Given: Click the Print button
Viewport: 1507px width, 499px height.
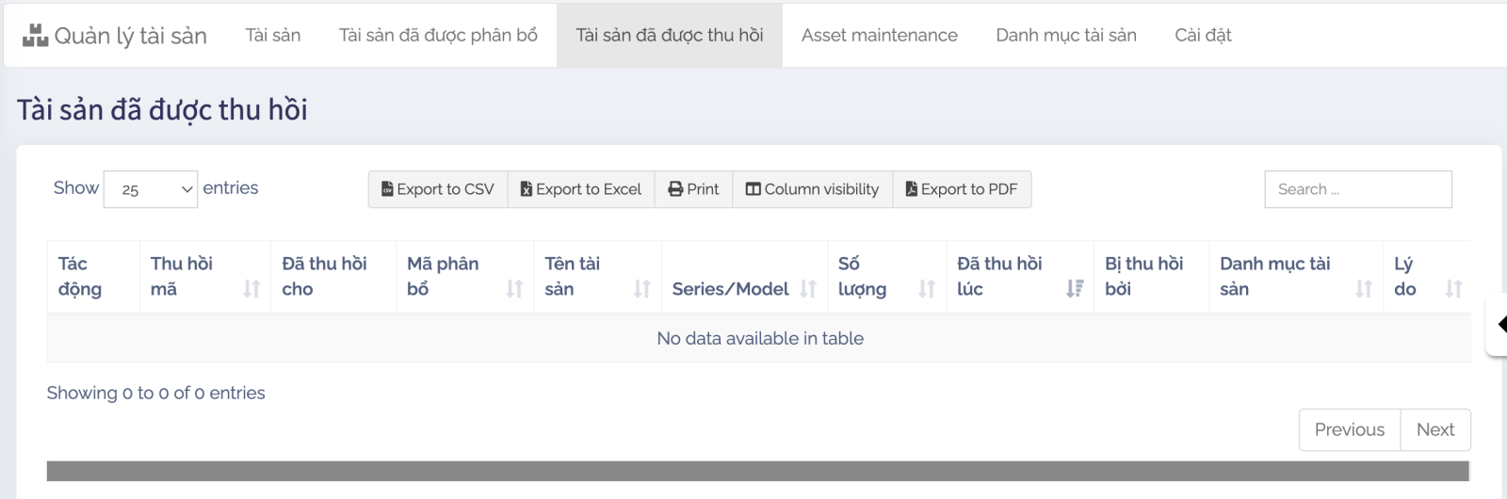Looking at the screenshot, I should (693, 189).
